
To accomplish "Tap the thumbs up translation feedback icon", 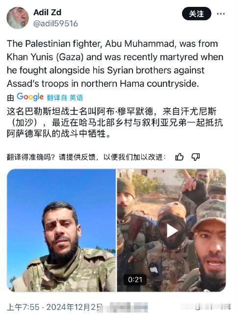I will (x=180, y=157).
